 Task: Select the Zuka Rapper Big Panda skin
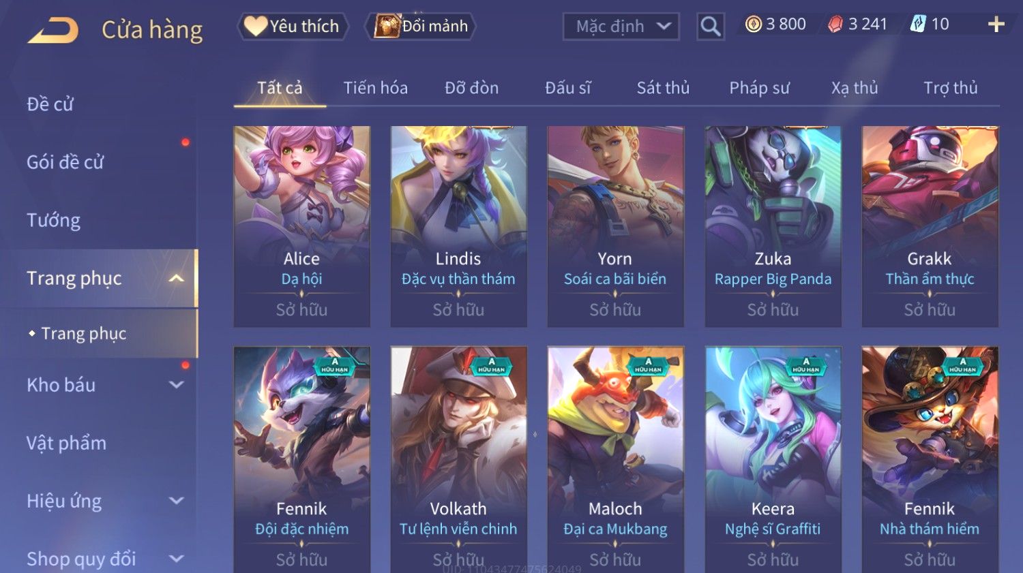[773, 226]
